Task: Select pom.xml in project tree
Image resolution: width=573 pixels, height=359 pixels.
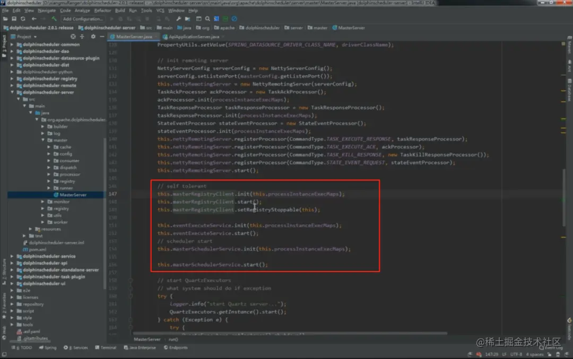Action: tap(34, 249)
